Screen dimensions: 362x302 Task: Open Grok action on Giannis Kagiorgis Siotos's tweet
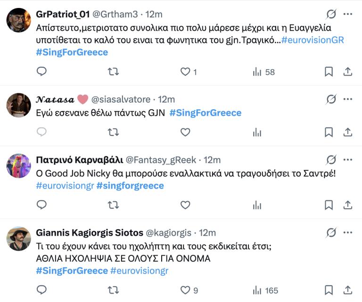pos(331,232)
